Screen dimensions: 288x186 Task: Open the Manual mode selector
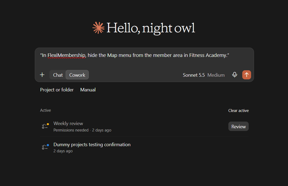(88, 90)
